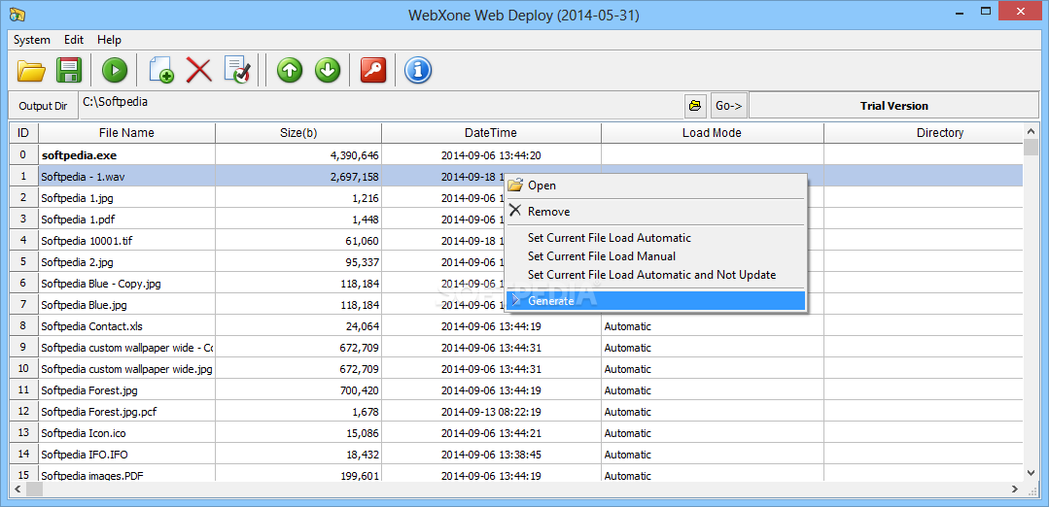
Task: Select the Softpedia Forest.jpg.pcf file
Action: point(98,412)
